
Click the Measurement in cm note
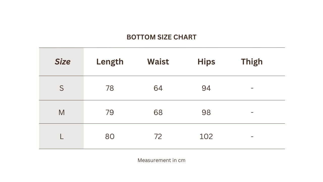tap(161, 160)
